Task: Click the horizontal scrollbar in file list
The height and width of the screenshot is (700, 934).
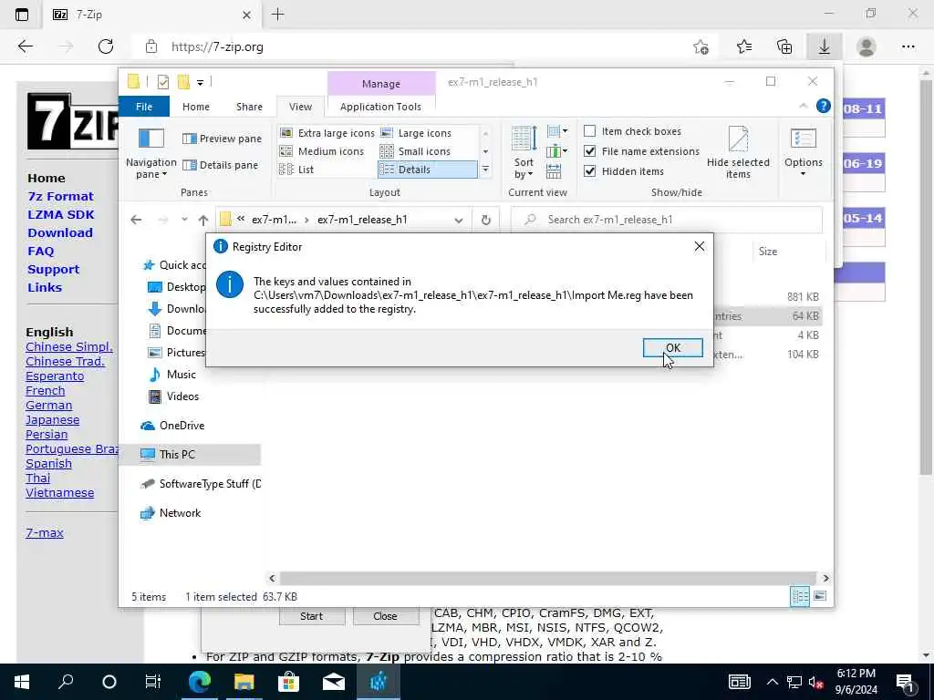Action: point(547,578)
